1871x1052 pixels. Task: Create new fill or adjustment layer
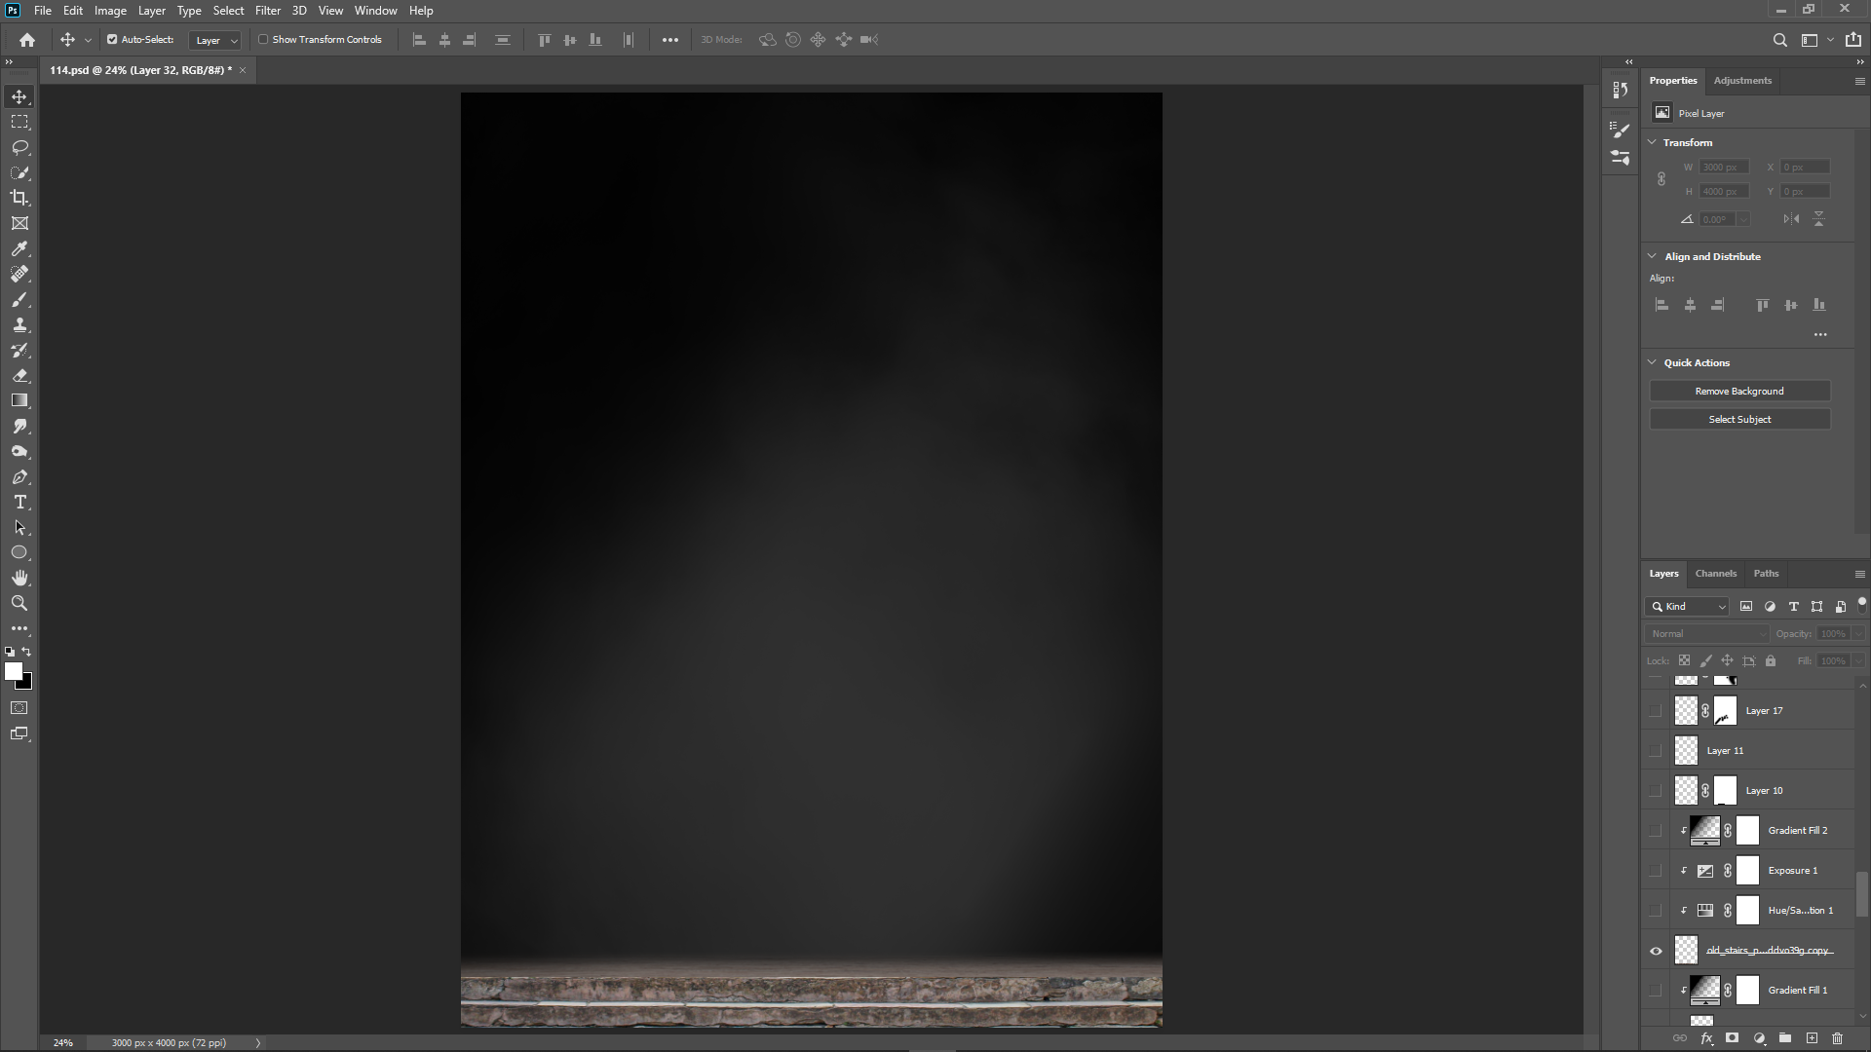point(1759,1038)
